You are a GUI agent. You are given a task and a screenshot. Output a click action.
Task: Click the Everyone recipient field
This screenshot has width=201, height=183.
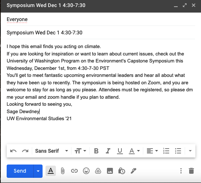pos(101,19)
